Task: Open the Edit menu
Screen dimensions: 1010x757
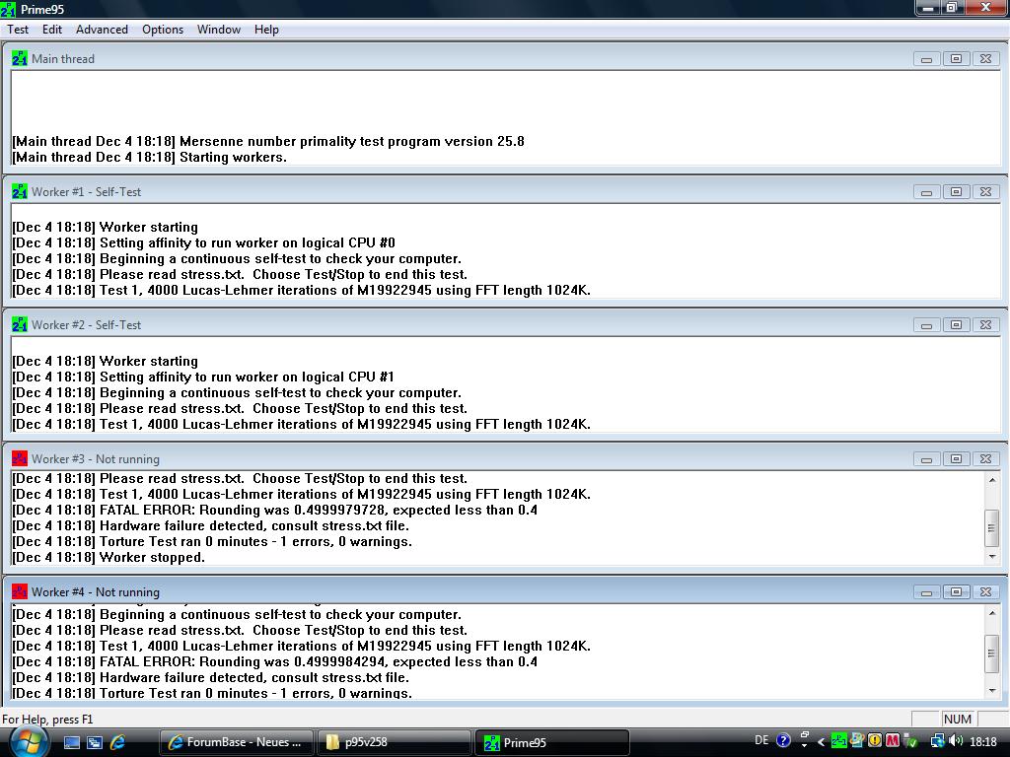Action: coord(51,30)
